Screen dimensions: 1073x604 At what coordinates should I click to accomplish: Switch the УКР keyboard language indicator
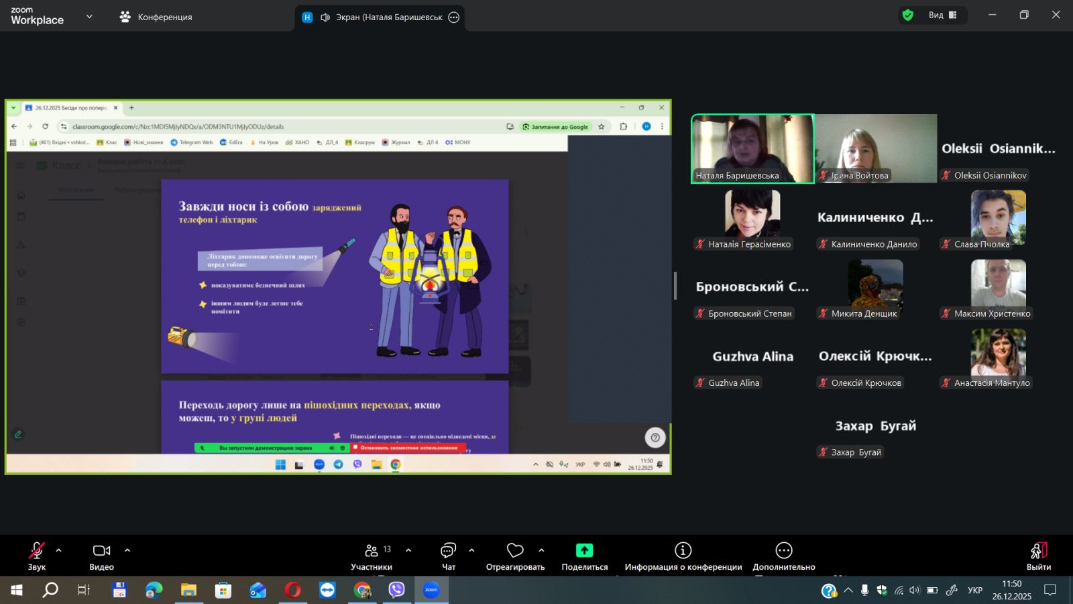point(974,591)
